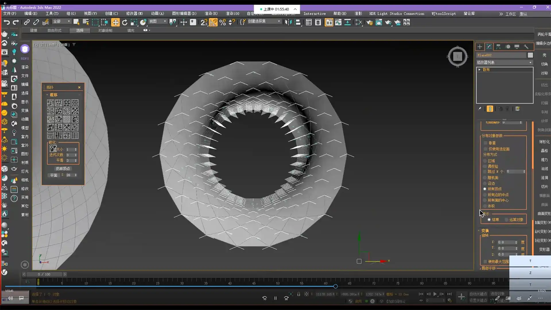Toggle the Angle Snap tool
The width and height of the screenshot is (551, 310).
pos(213,22)
